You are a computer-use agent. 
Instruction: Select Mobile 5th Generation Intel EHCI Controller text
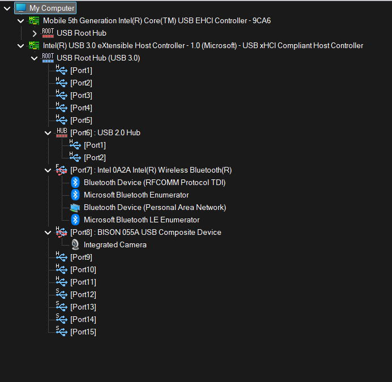pos(157,20)
